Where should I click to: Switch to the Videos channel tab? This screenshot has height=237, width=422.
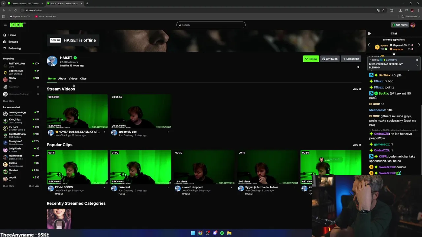point(73,79)
